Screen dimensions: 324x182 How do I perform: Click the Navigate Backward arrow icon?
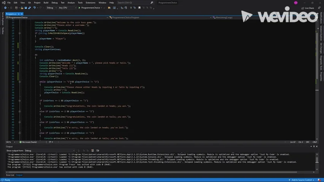[5, 8]
